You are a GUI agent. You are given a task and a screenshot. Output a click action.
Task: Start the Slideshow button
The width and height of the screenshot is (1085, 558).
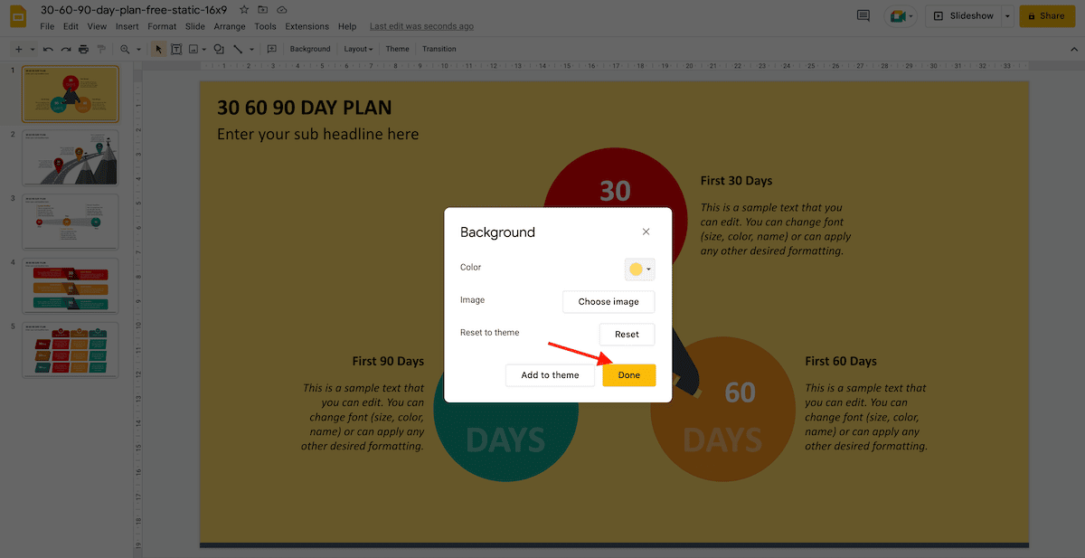coord(964,15)
